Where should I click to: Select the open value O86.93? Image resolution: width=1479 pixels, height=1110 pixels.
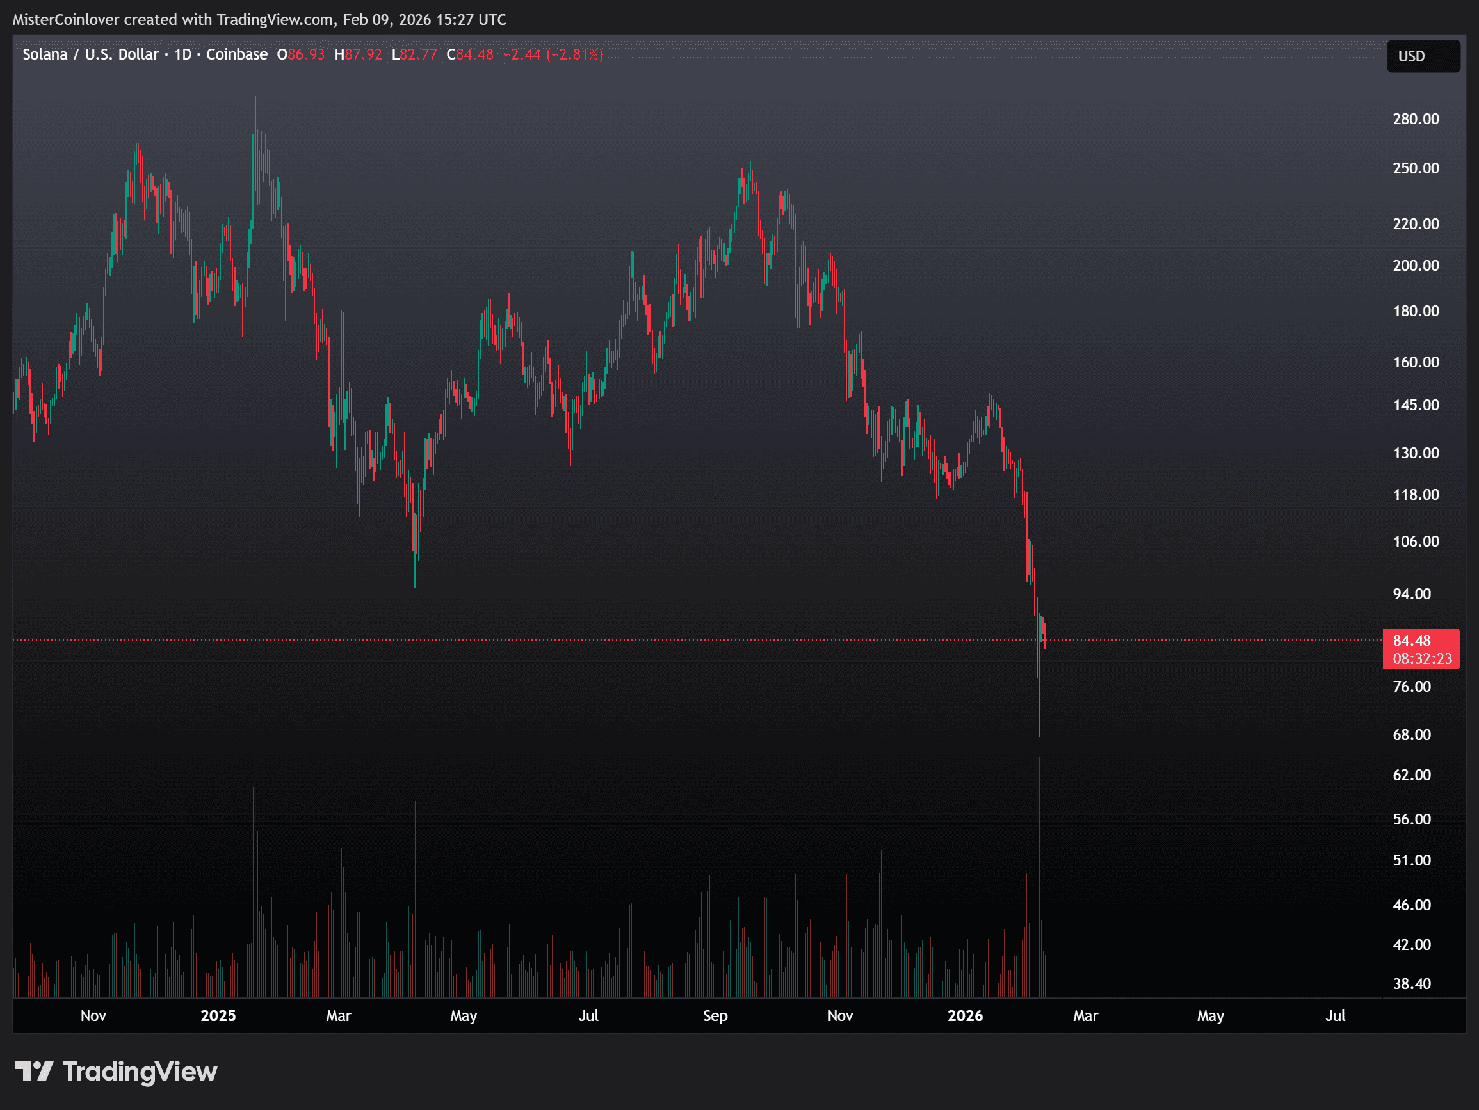[301, 54]
